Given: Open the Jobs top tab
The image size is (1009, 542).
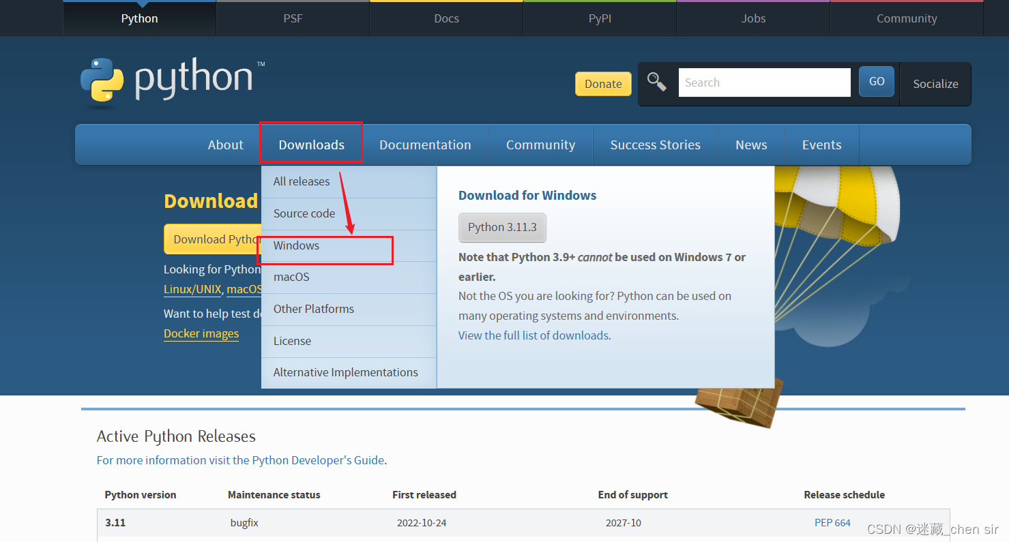Looking at the screenshot, I should tap(753, 18).
